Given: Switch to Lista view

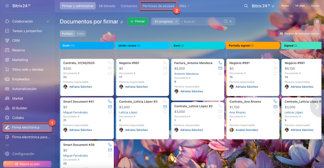Looking at the screenshot, I should coord(80,33).
